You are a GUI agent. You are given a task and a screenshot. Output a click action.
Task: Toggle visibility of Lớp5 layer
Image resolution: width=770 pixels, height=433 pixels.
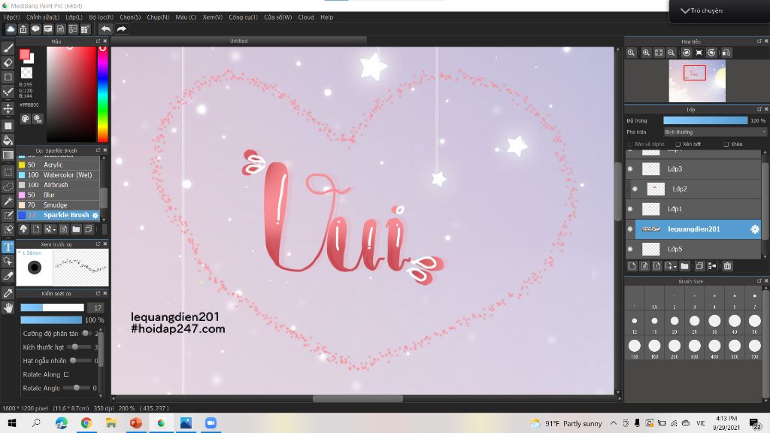(x=631, y=250)
